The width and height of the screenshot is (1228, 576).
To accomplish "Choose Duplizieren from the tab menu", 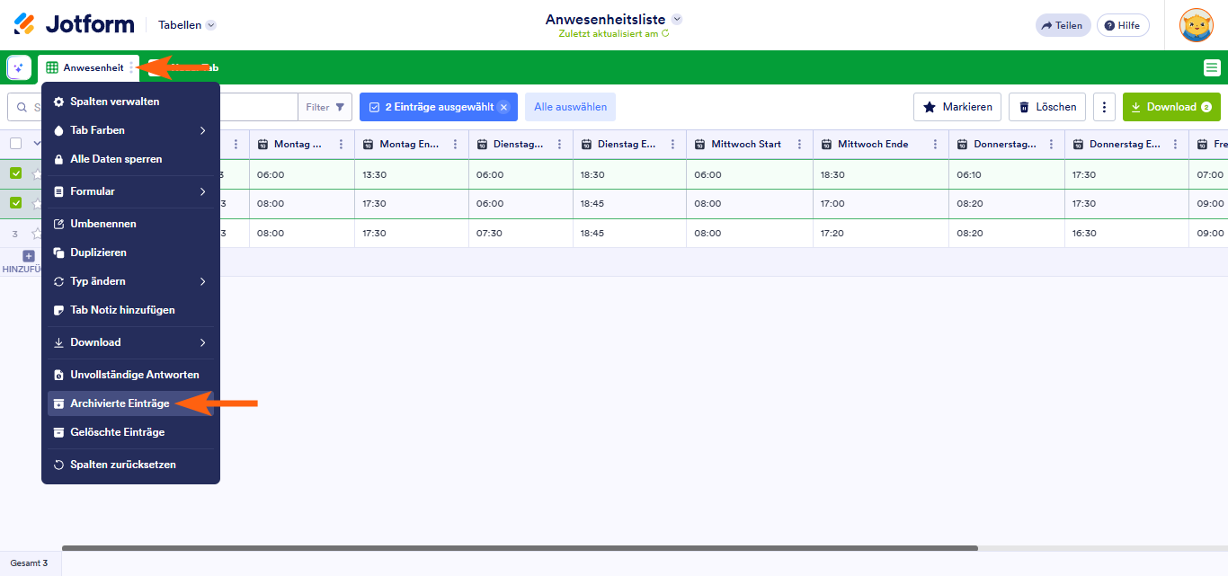I will (x=130, y=253).
